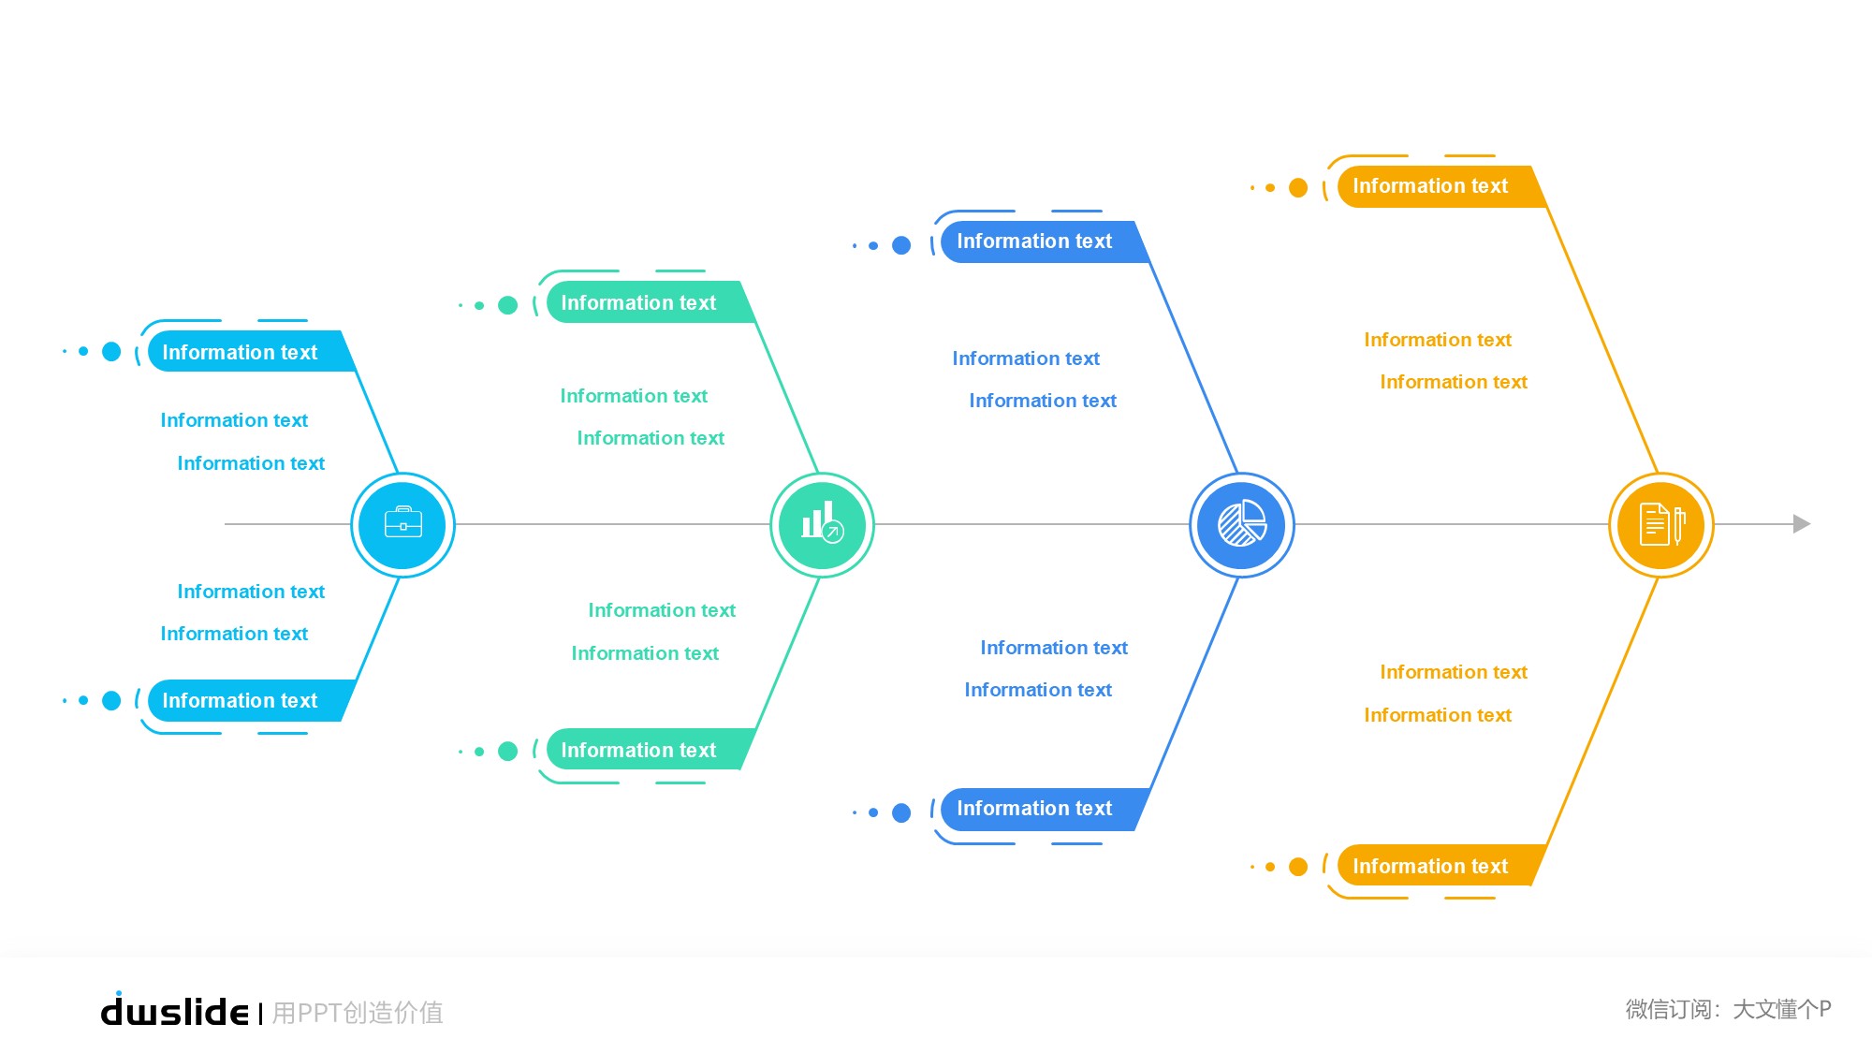Click the gray arrowhead at timeline end
Screen dimensions: 1872x1053
tap(1801, 524)
